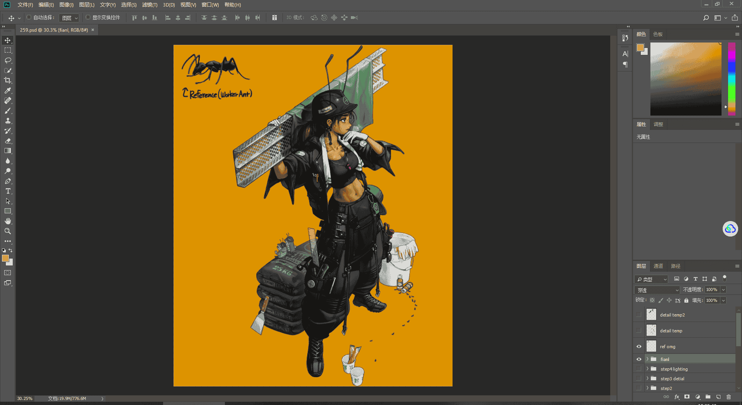Screen dimensions: 742x405
Task: Hide the 'fianl' group layer
Action: point(639,359)
